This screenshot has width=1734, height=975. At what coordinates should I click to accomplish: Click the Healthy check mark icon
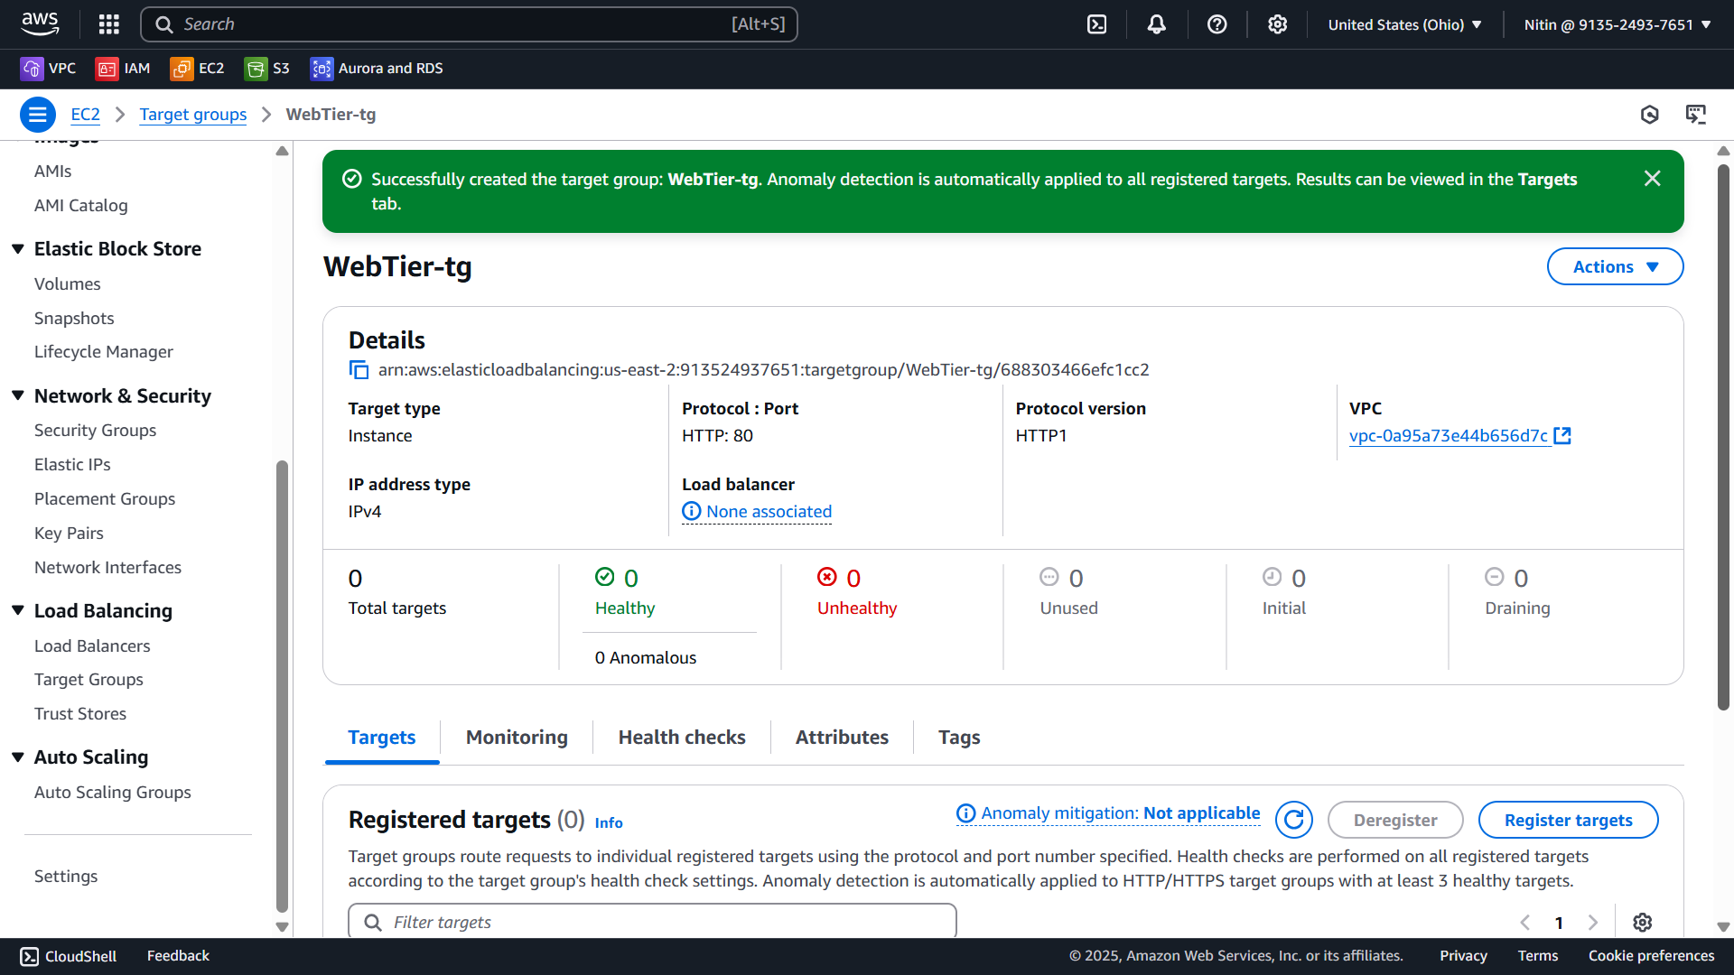(x=604, y=577)
